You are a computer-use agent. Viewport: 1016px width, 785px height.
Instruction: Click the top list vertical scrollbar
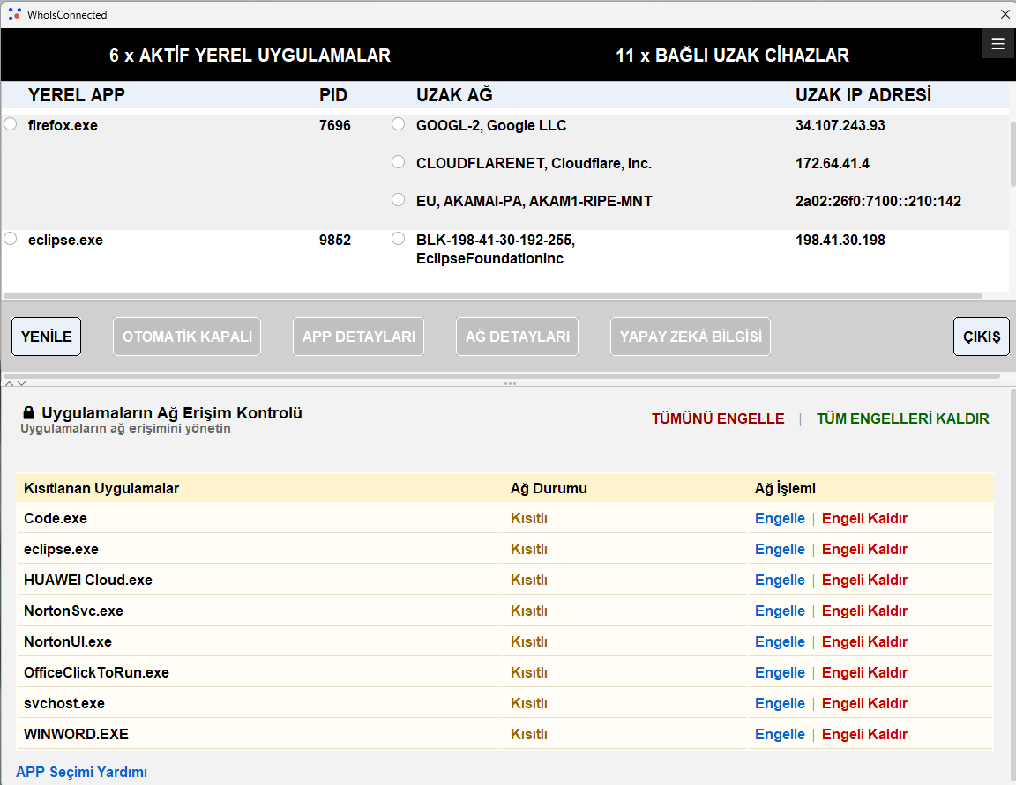coord(1012,152)
